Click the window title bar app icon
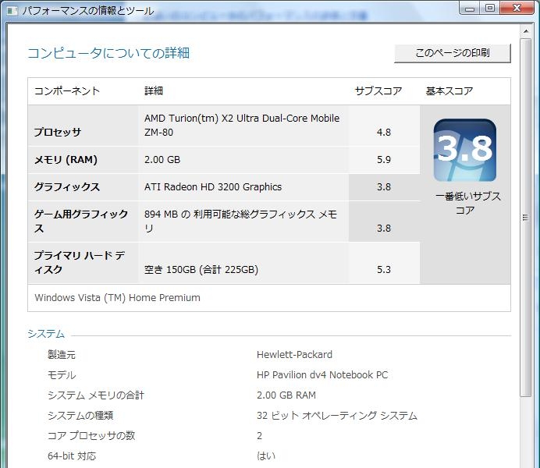Viewport: 540px width, 468px height. [12, 11]
